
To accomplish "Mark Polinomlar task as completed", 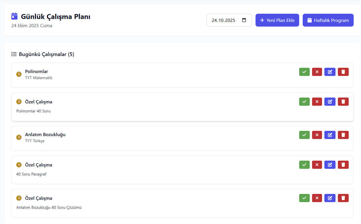I will [x=304, y=72].
